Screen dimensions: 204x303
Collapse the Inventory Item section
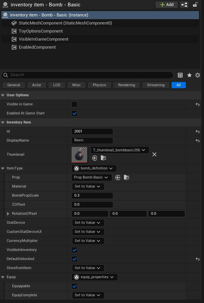point(3,122)
